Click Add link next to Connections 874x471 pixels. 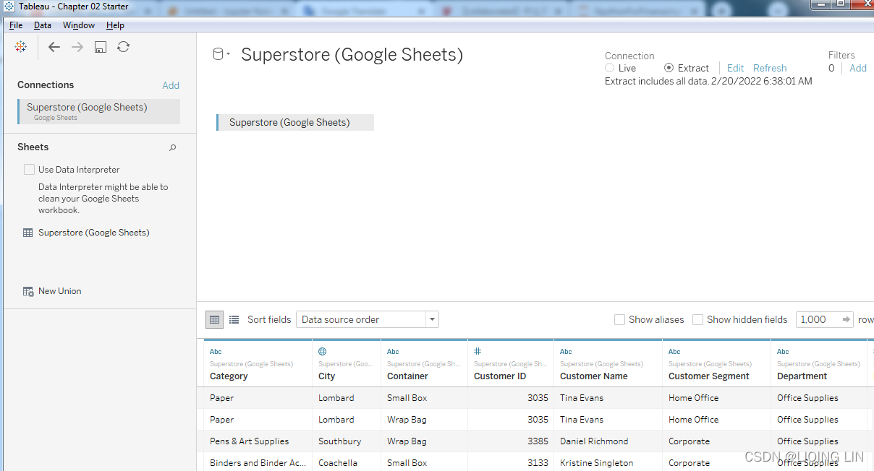coord(171,85)
